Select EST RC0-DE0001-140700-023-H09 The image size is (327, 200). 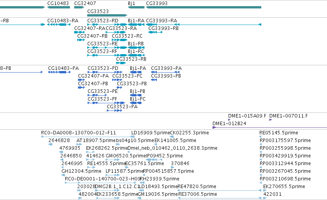click(x=101, y=183)
